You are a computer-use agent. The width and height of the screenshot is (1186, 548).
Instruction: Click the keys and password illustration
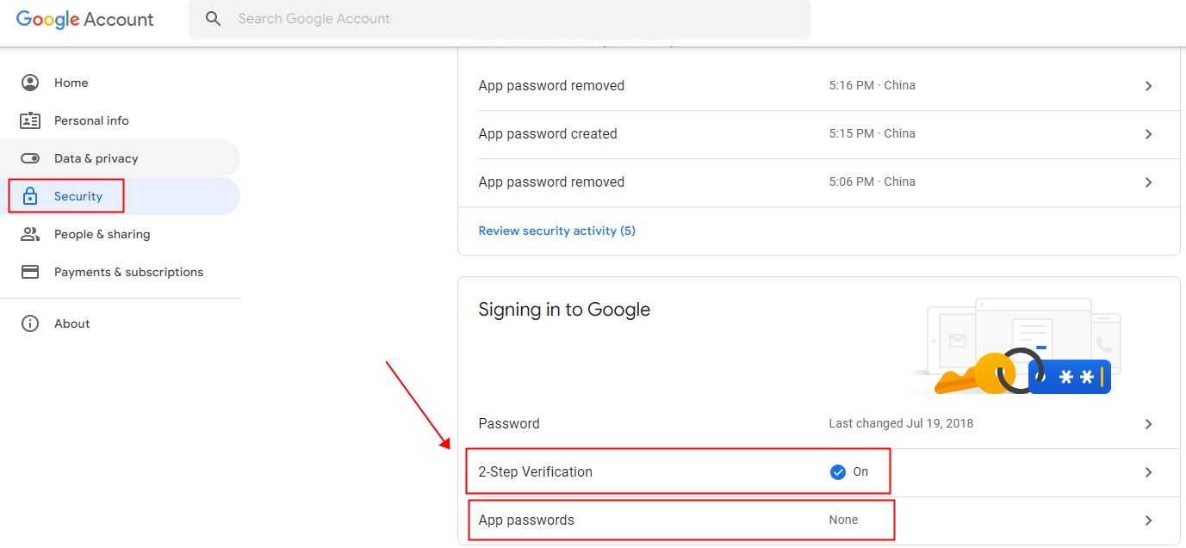coord(1012,347)
